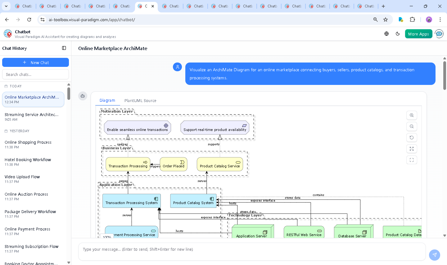This screenshot has height=265, width=447.
Task: Start a New Chat
Action: pyautogui.click(x=35, y=62)
